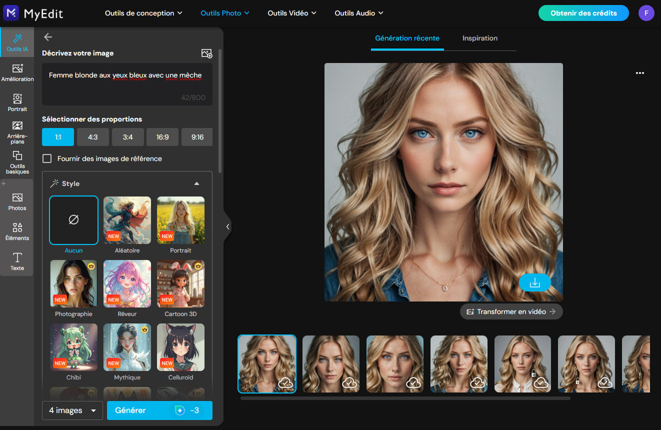Viewport: 661px width, 430px height.
Task: Open the Amélioration tools
Action: [17, 72]
